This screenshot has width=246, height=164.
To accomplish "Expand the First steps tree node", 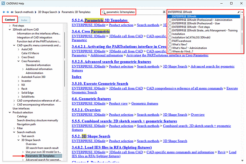I will click(10, 26).
